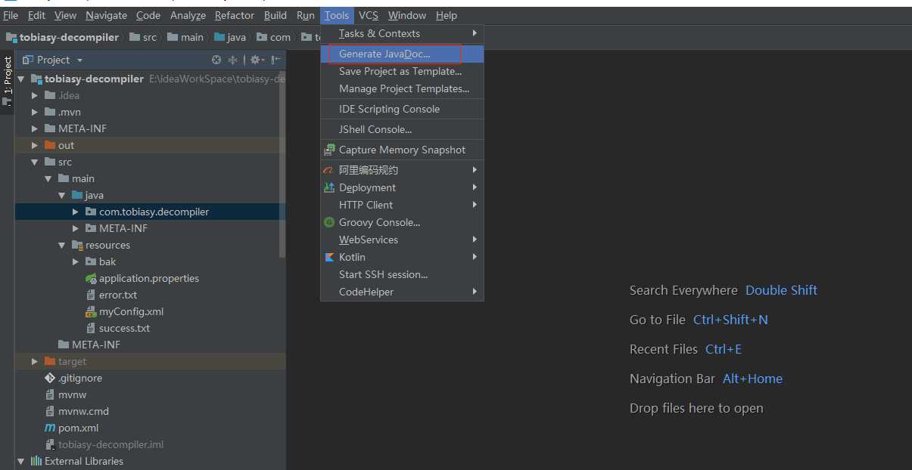Open the CodeHelper submenu
This screenshot has height=470, width=912.
point(402,292)
